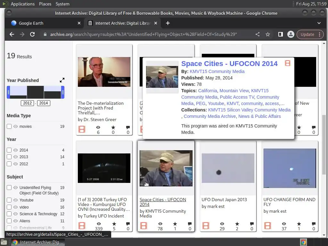Image resolution: width=328 pixels, height=246 pixels.
Task: Expand the Year Published histogram
Action: (x=62, y=80)
